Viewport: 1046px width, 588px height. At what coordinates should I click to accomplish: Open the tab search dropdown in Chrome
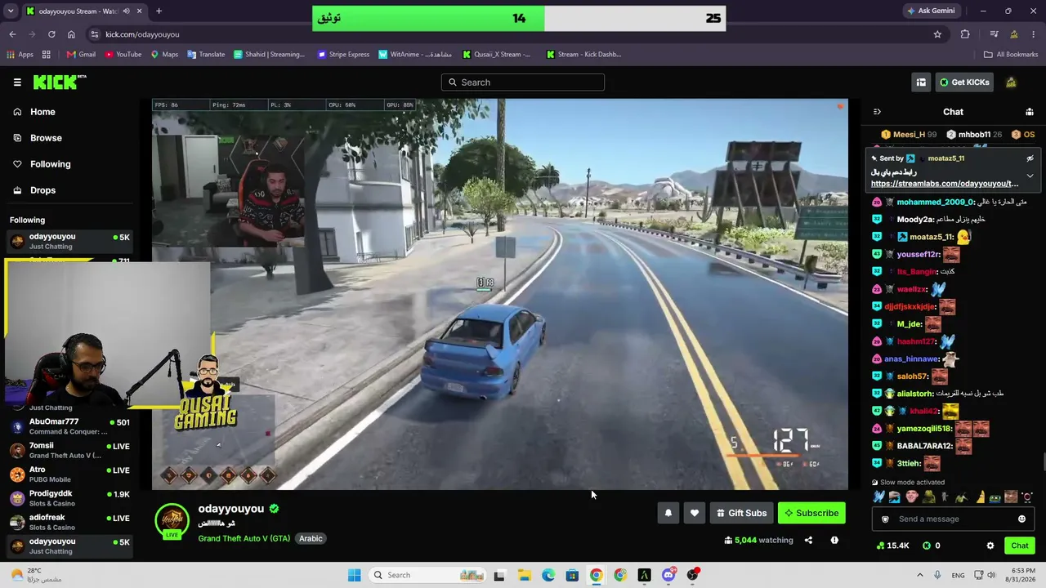[11, 11]
